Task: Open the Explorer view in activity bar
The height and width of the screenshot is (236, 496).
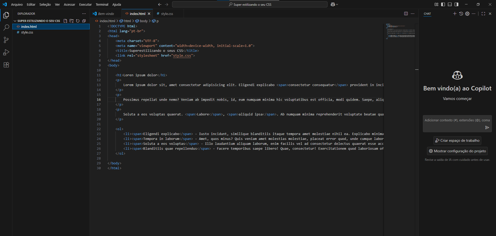Action: [x=6, y=15]
